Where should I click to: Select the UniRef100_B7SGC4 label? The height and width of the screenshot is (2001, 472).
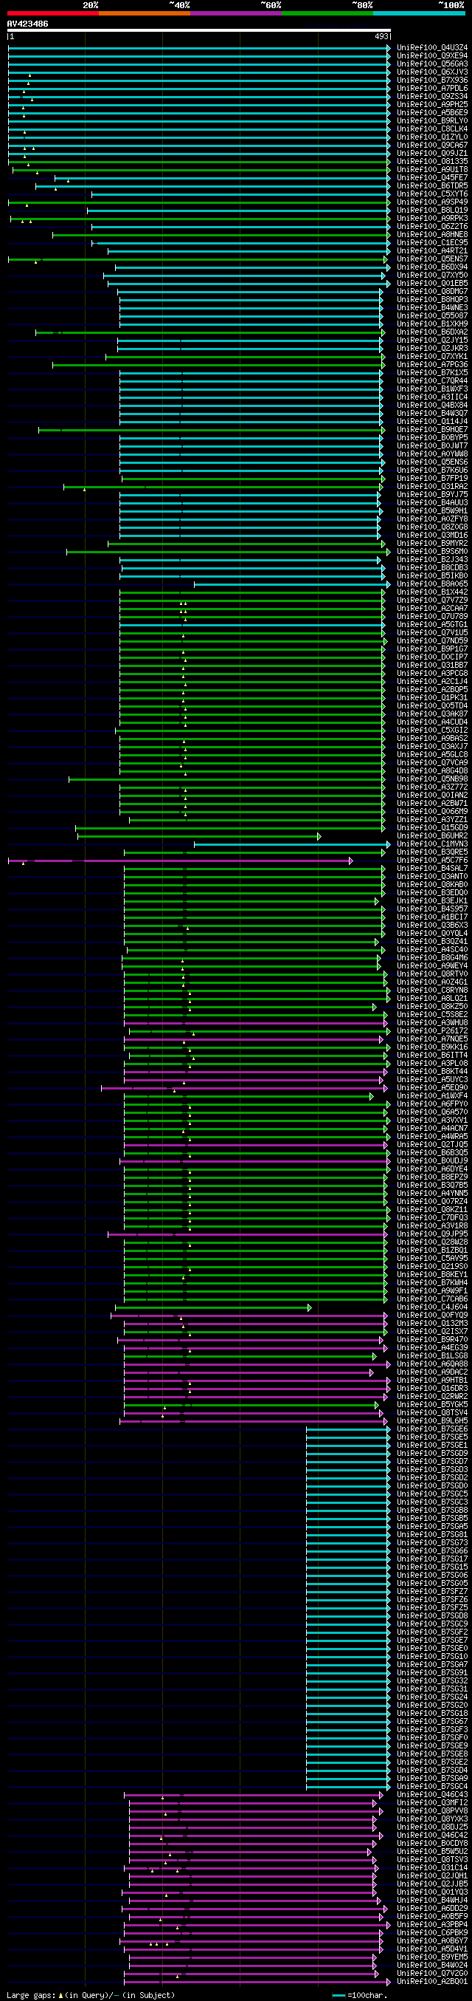tap(431, 1787)
